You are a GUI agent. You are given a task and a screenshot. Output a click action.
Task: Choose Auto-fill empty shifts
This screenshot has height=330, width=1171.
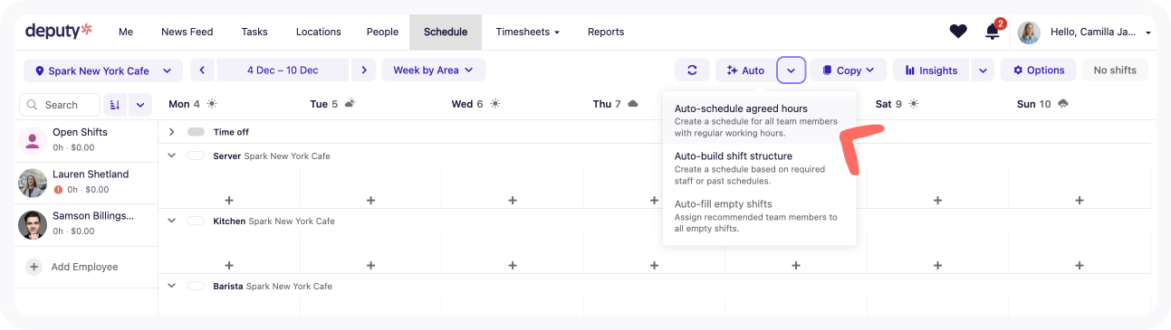pyautogui.click(x=759, y=216)
